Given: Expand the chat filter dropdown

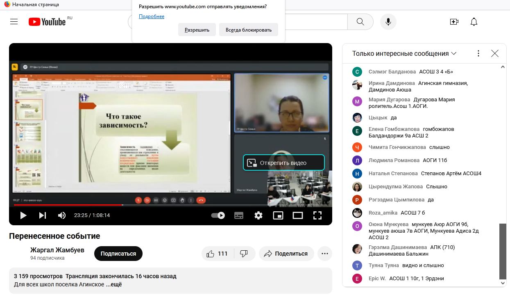Looking at the screenshot, I should coord(453,53).
